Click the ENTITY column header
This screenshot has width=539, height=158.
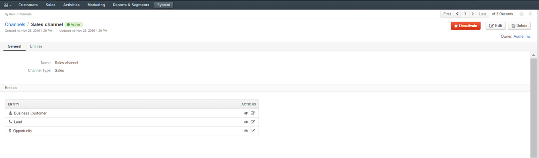click(14, 104)
